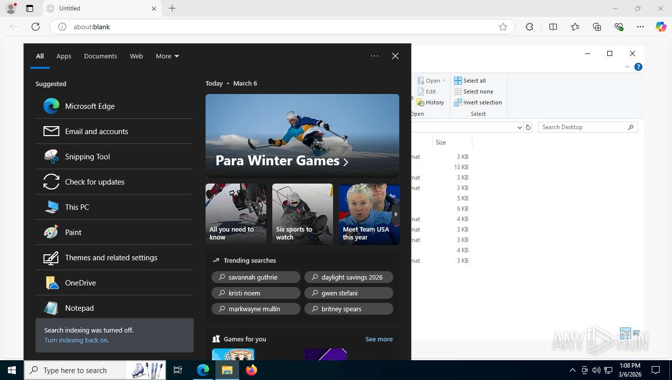Switch File Explorer to large icons view

636,333
